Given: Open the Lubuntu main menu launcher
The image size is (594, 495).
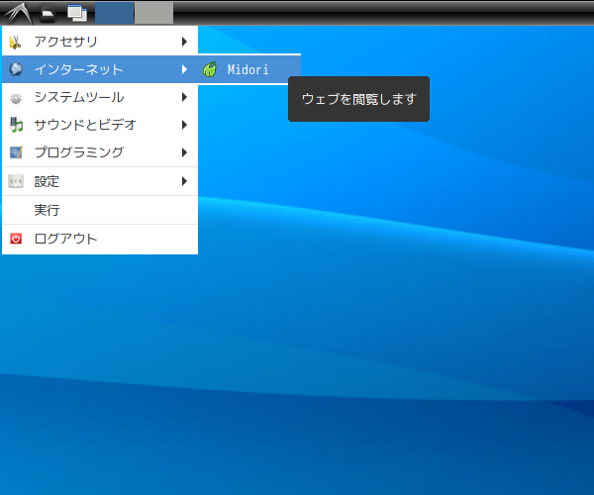Looking at the screenshot, I should click(18, 13).
